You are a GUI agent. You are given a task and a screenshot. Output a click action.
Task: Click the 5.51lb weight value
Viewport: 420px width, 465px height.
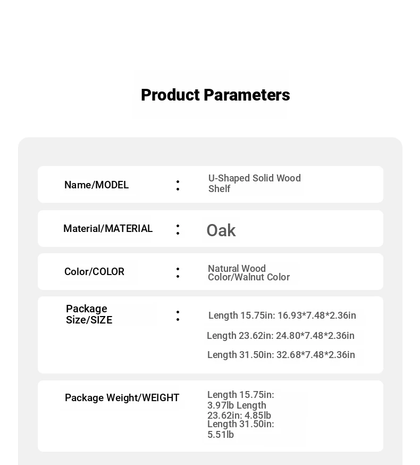pos(221,435)
